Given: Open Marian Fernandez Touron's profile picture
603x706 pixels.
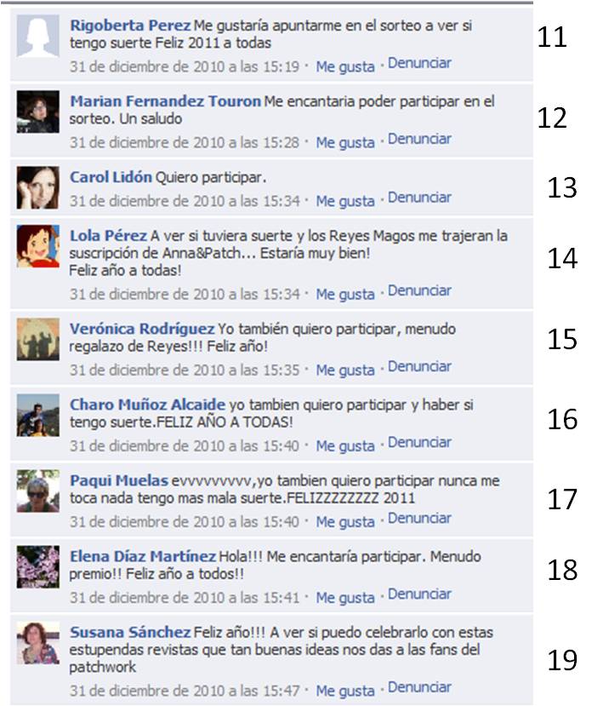Looking at the screenshot, I should 37,112.
